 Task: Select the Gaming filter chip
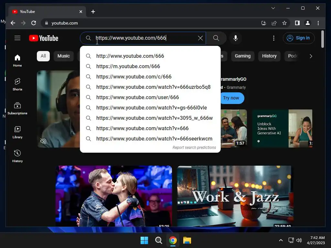point(242,56)
